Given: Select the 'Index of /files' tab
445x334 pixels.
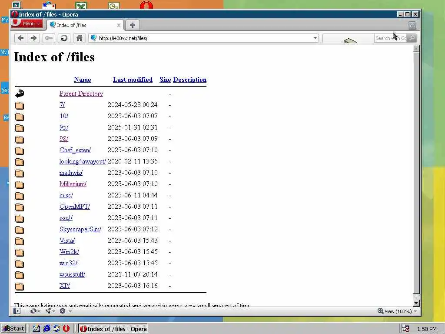Looking at the screenshot, I should pyautogui.click(x=85, y=25).
